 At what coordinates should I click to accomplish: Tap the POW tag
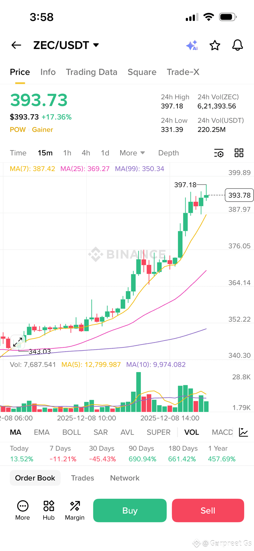click(18, 129)
